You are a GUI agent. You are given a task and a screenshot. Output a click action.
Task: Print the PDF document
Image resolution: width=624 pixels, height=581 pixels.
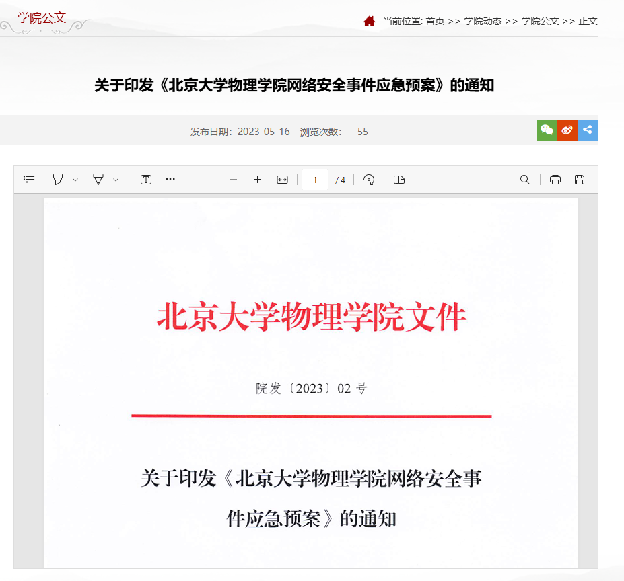[x=555, y=180]
